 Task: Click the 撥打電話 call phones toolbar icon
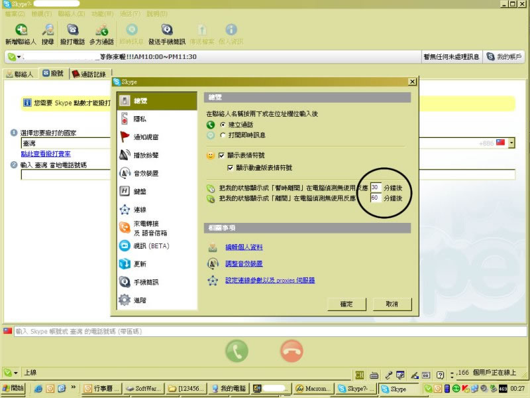tap(72, 34)
